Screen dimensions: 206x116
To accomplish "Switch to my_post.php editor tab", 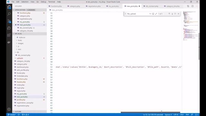I will [x=114, y=6].
